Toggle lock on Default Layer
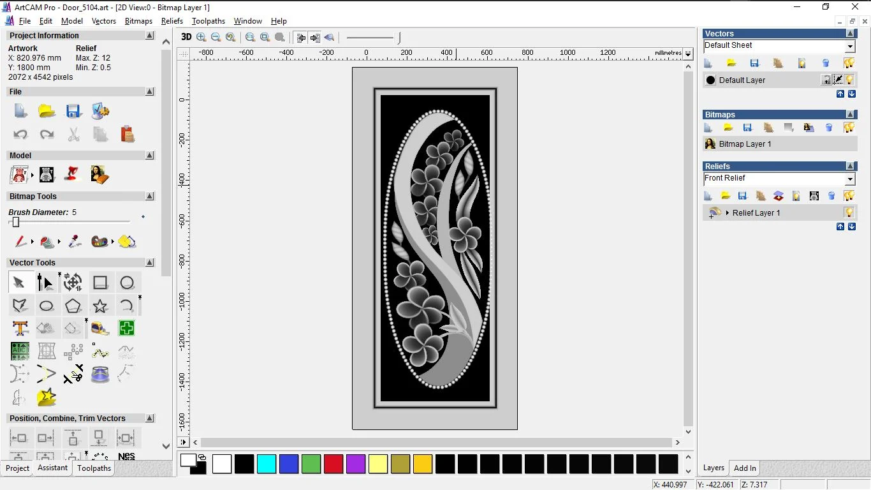This screenshot has height=490, width=871. (x=826, y=80)
